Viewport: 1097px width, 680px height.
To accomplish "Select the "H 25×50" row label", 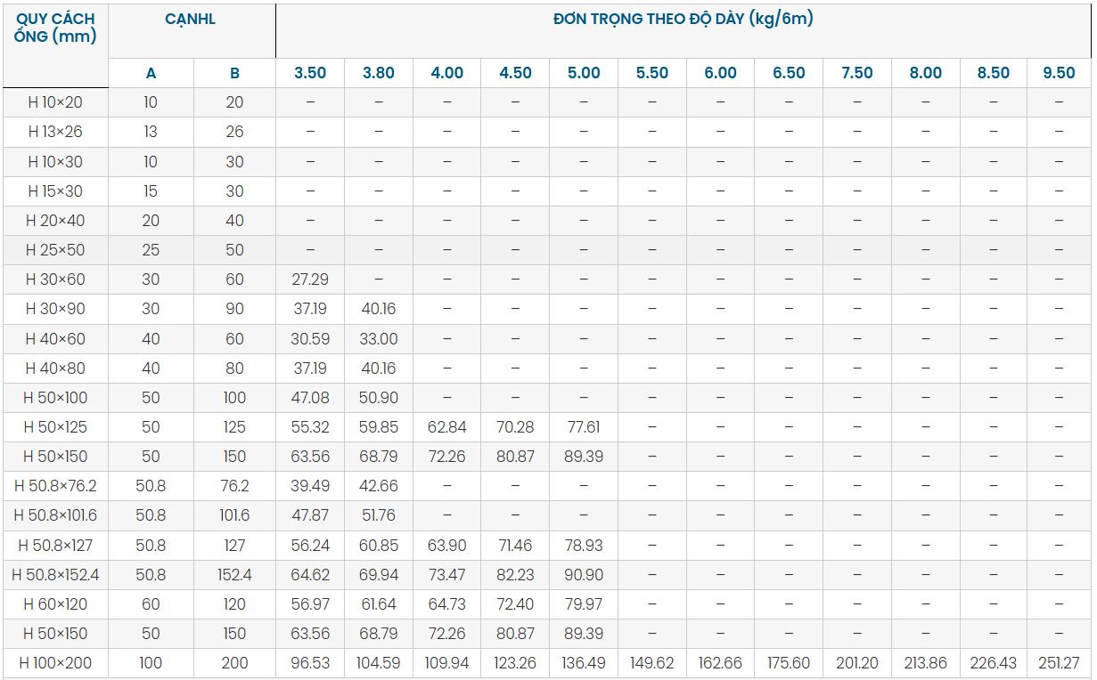I will (x=55, y=250).
